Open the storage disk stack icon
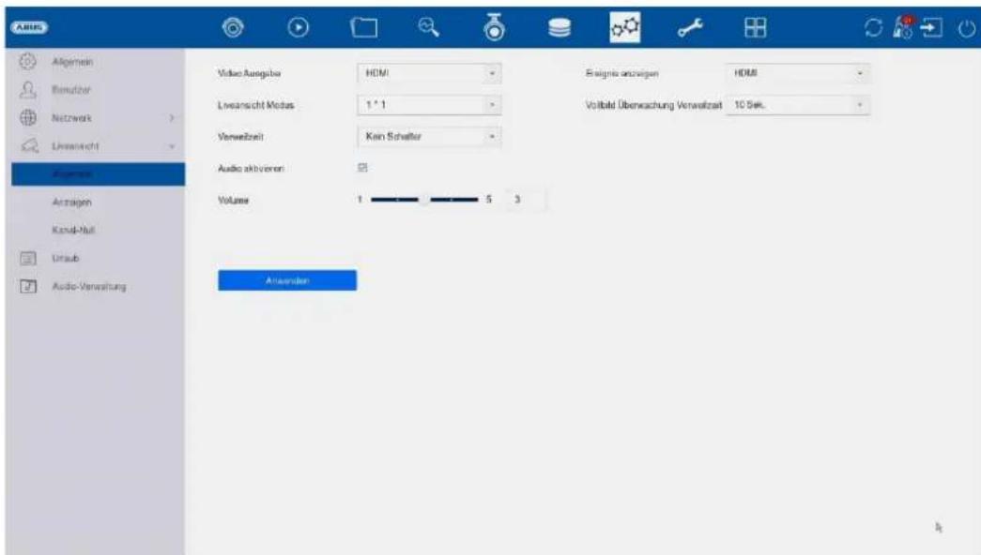The image size is (981, 555). [x=559, y=27]
